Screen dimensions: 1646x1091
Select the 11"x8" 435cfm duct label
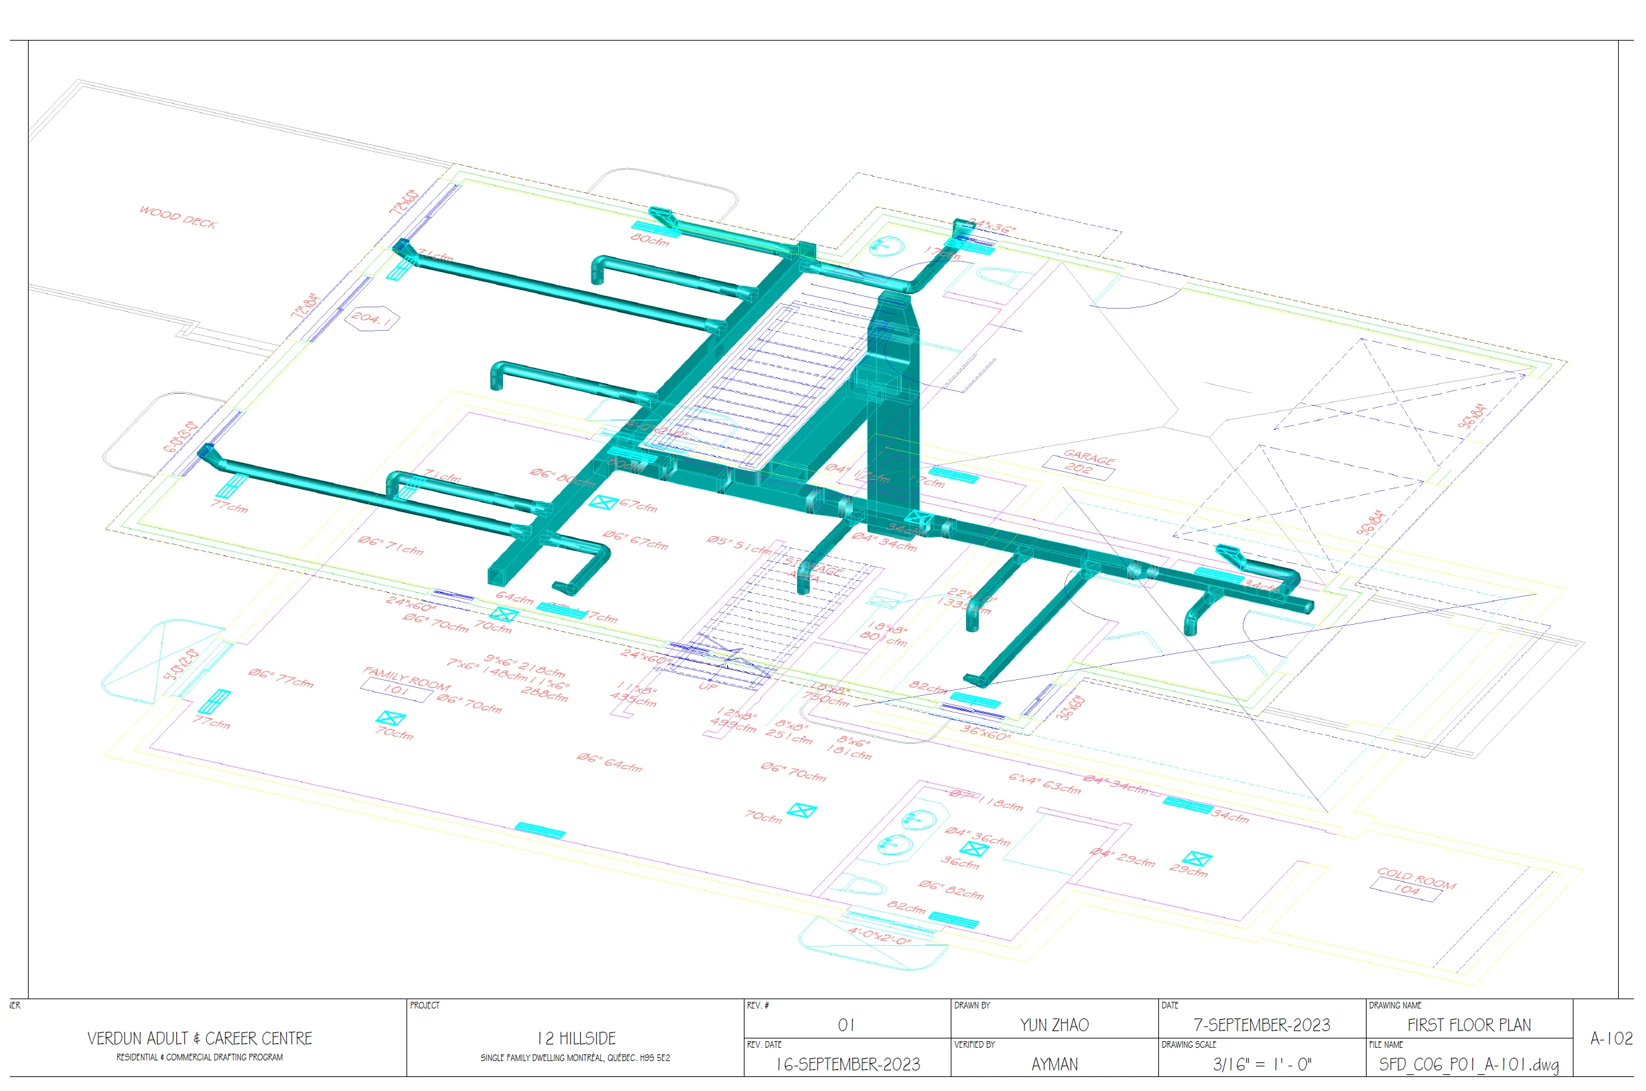click(634, 695)
